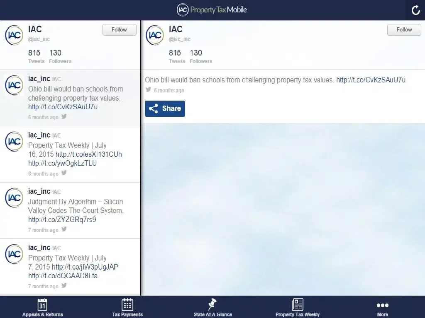Open the State At A Glance tab
This screenshot has height=318, width=425.
tap(212, 308)
